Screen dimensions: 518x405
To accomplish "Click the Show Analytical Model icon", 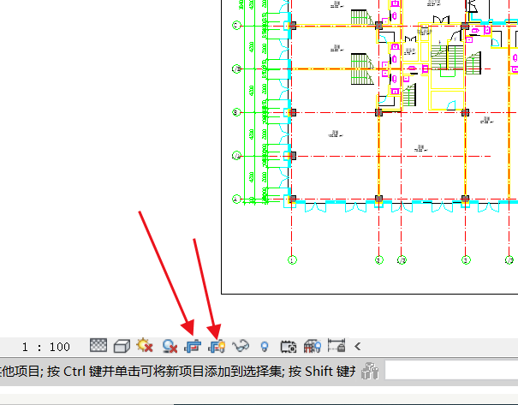I will point(312,347).
